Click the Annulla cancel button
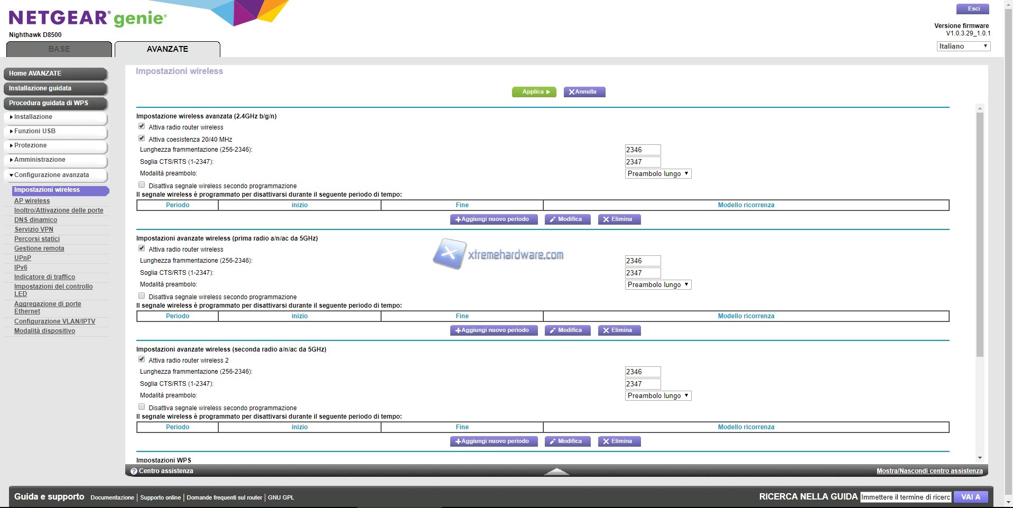The image size is (1013, 508). pos(584,92)
